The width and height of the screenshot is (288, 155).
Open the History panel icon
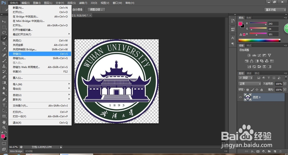click(x=233, y=21)
